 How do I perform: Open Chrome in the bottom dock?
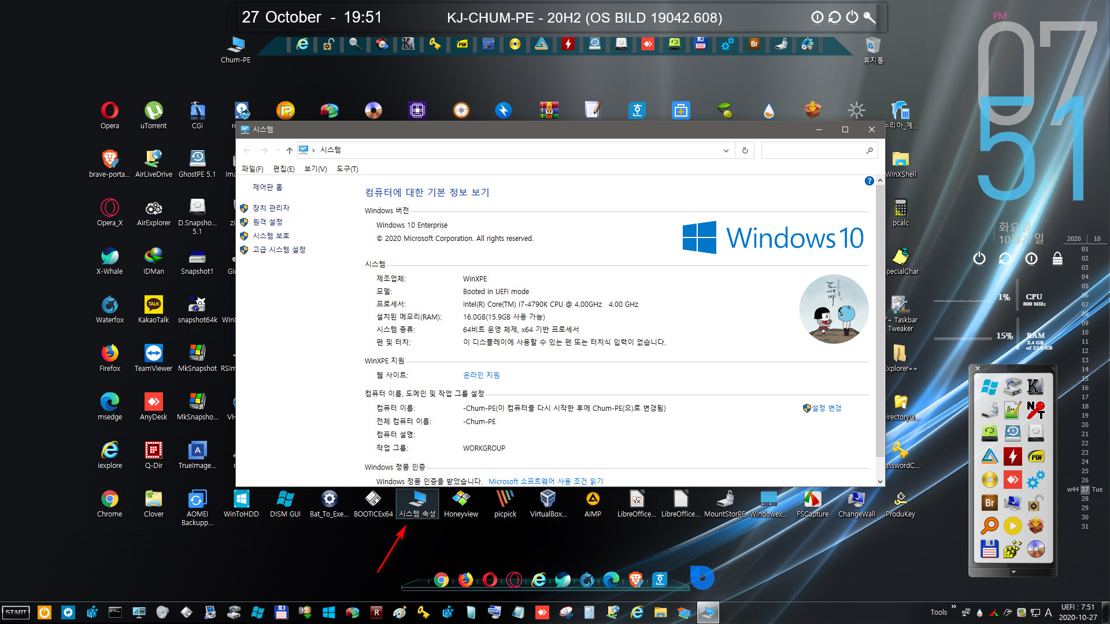coord(441,580)
